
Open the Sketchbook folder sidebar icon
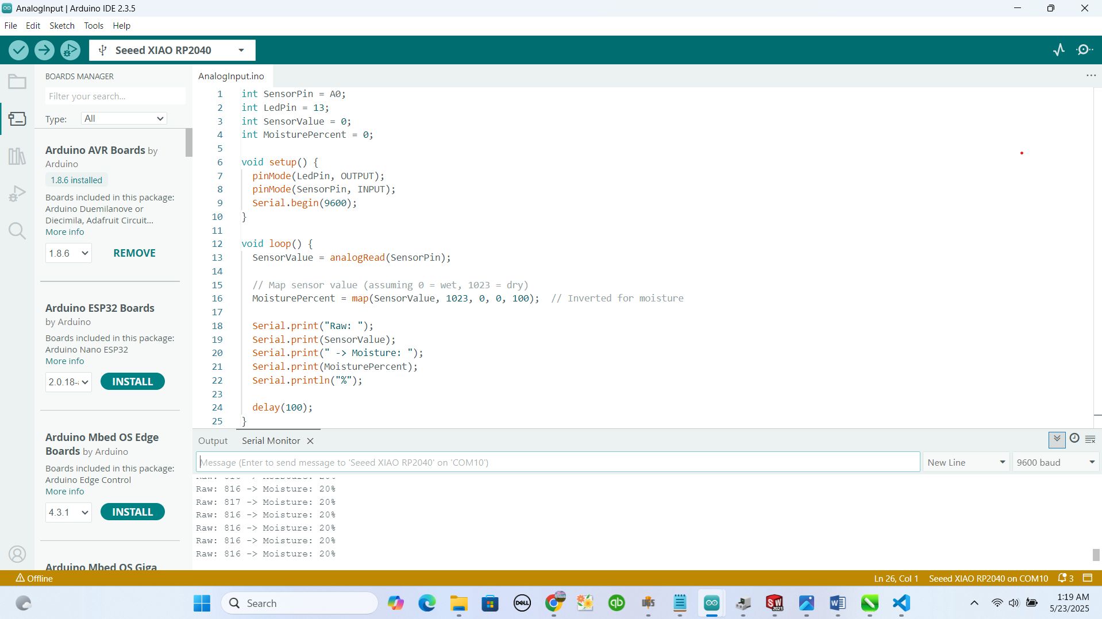pos(17,82)
